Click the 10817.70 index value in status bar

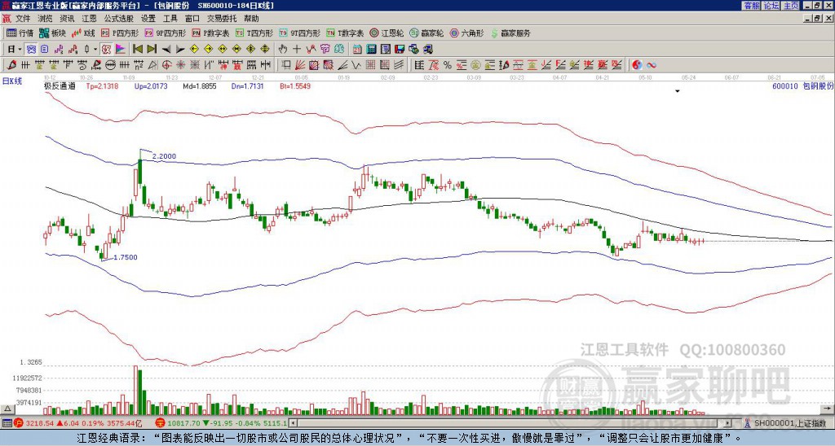point(183,423)
